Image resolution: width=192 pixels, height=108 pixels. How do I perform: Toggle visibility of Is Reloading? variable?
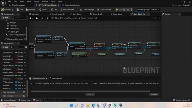[25, 59]
